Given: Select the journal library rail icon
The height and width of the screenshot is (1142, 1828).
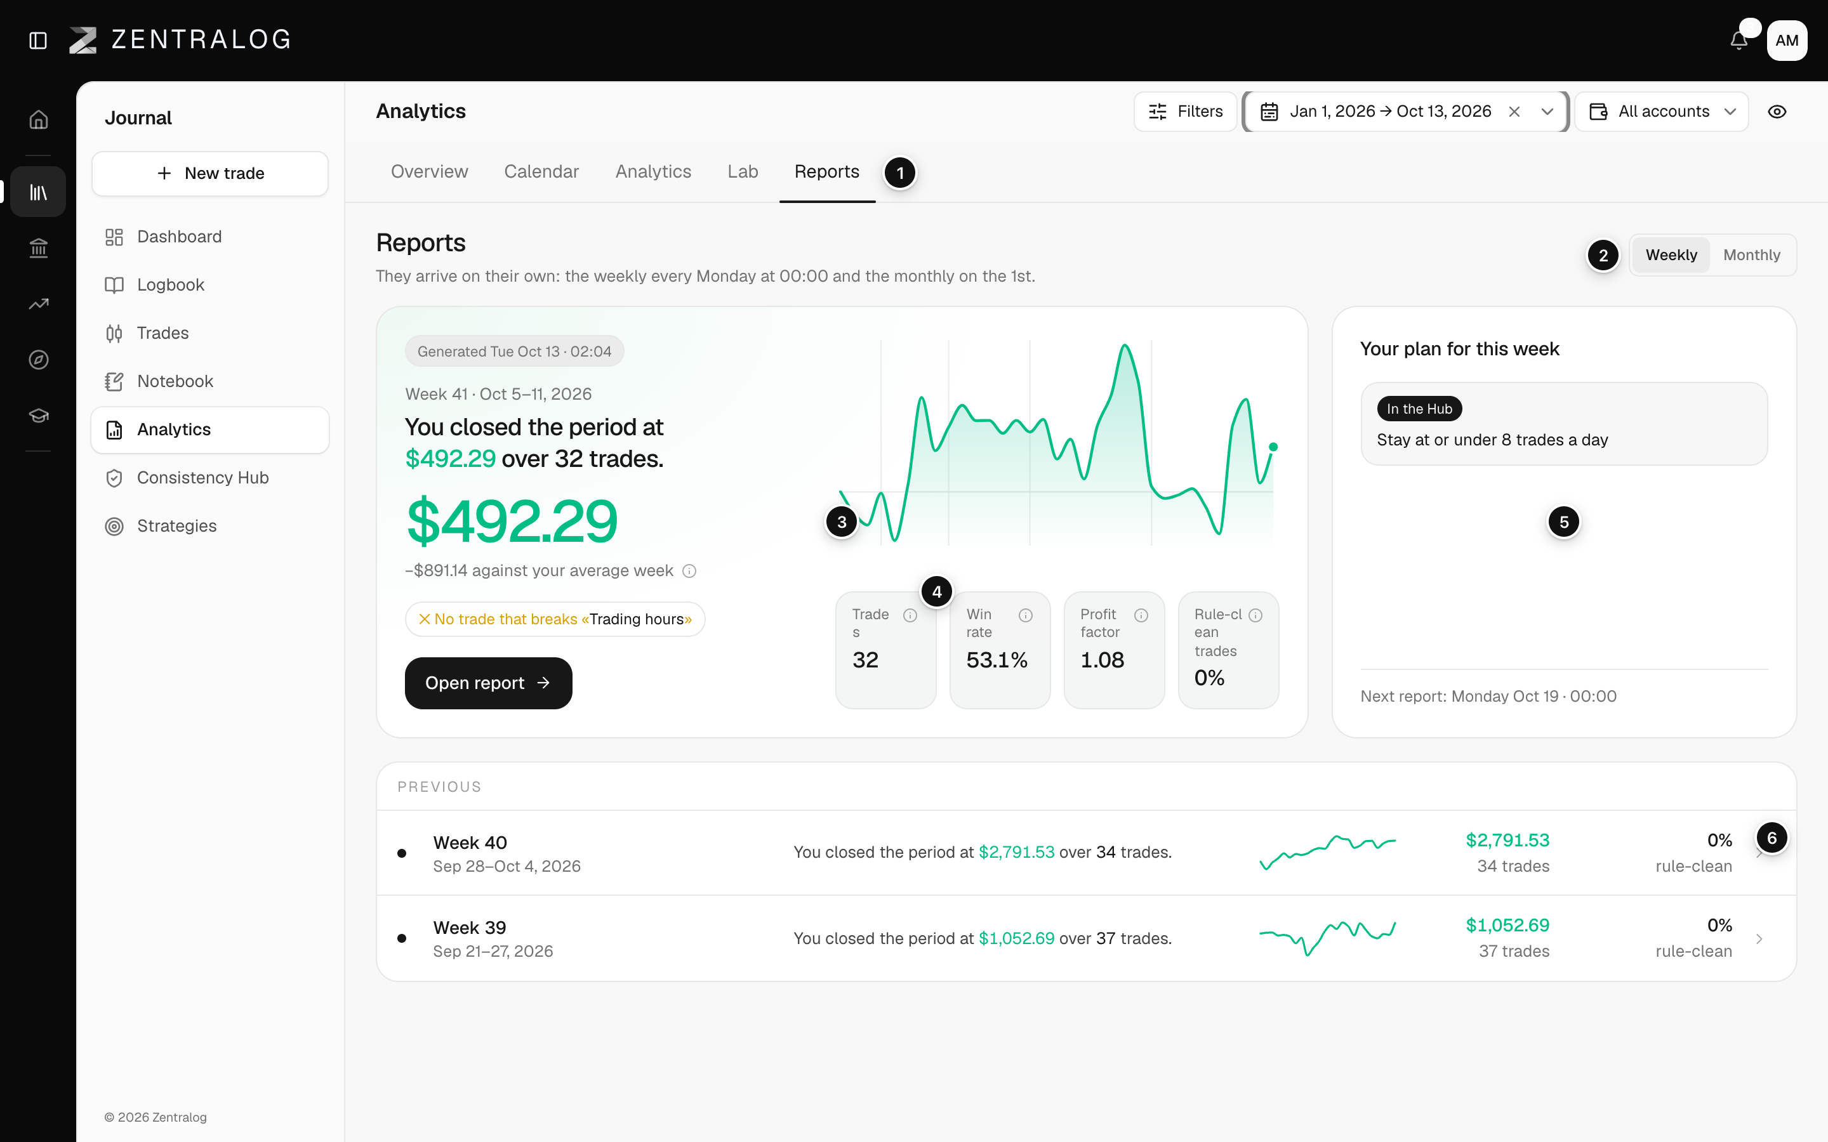Looking at the screenshot, I should (x=39, y=192).
